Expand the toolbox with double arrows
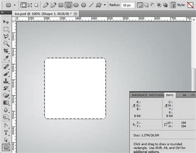The height and width of the screenshot is (153, 196). tap(2, 12)
